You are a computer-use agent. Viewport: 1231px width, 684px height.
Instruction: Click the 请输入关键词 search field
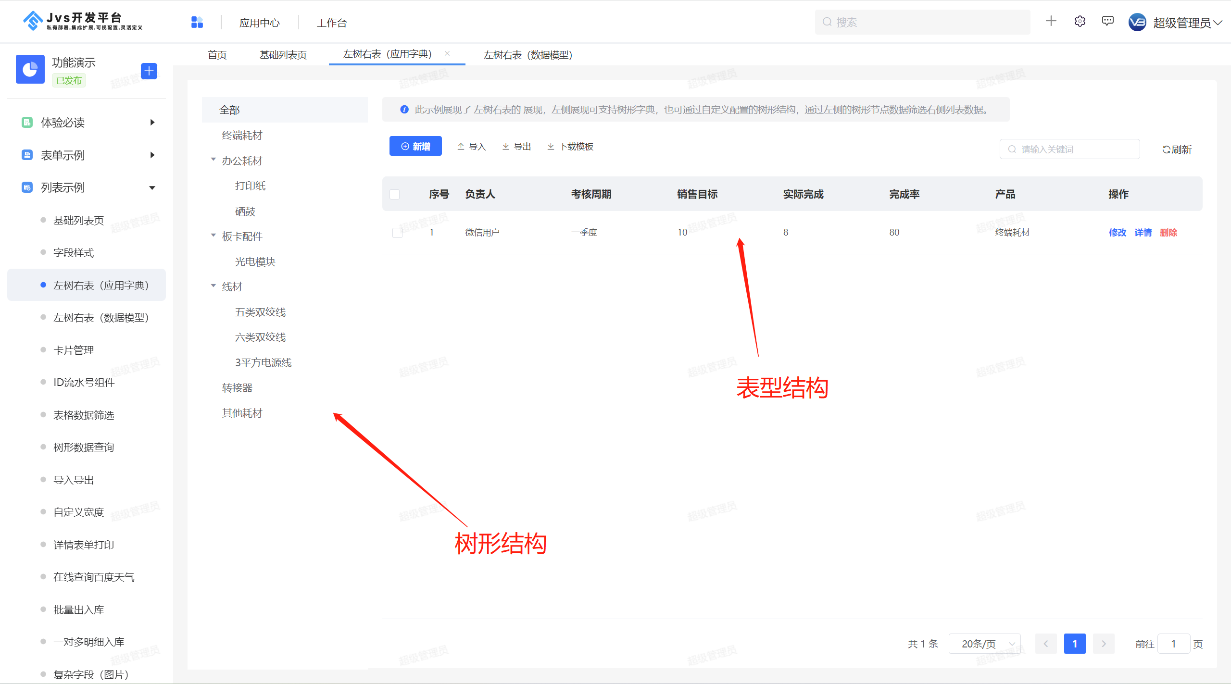[x=1069, y=149]
